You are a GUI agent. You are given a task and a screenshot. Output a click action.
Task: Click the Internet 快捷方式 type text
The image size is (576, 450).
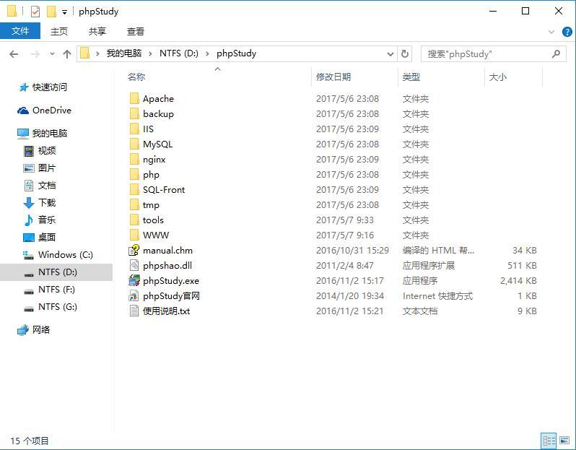(x=437, y=296)
